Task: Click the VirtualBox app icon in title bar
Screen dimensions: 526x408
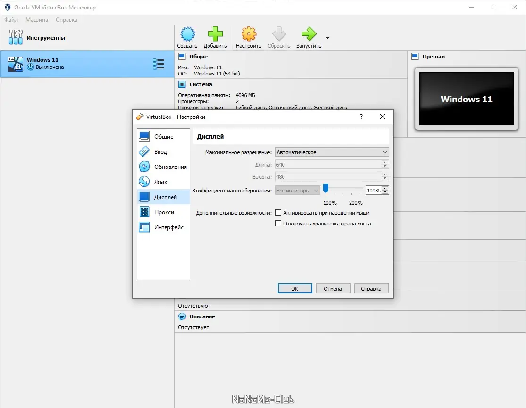Action: [8, 7]
